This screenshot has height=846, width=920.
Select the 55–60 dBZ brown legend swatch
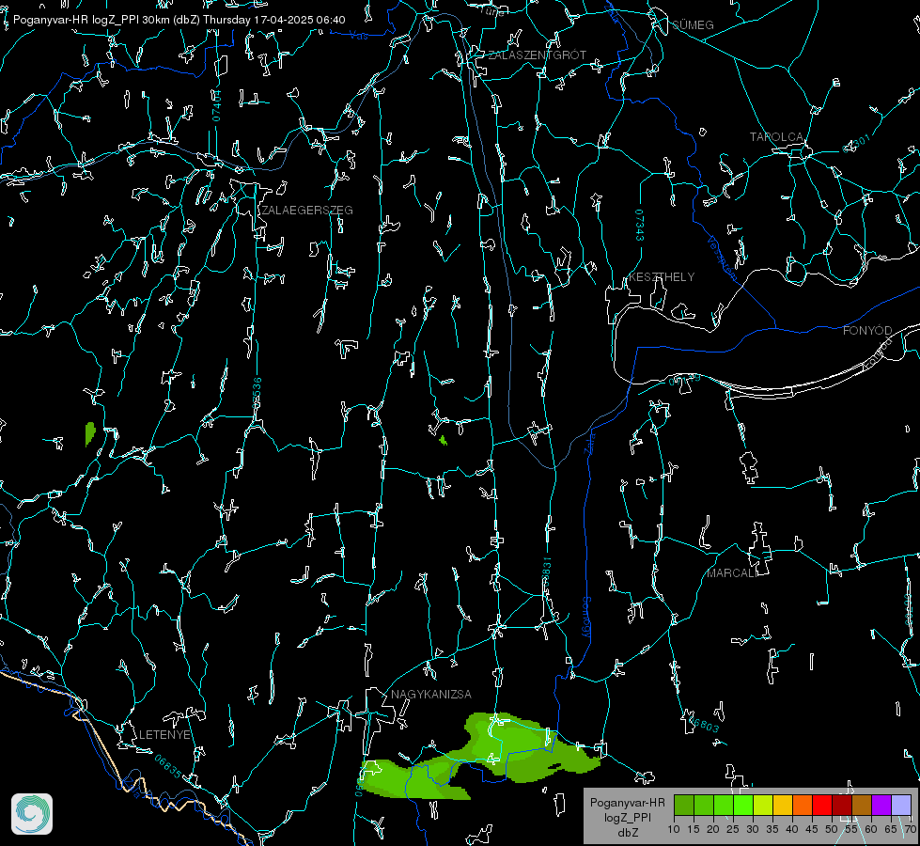point(862,805)
